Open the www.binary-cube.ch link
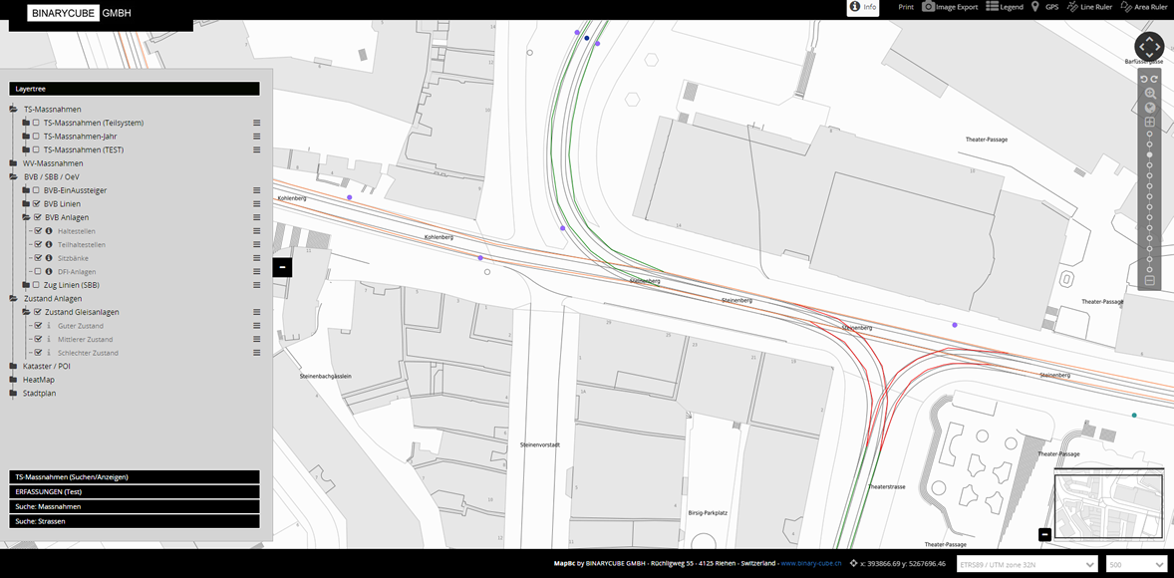The width and height of the screenshot is (1174, 578). click(810, 563)
